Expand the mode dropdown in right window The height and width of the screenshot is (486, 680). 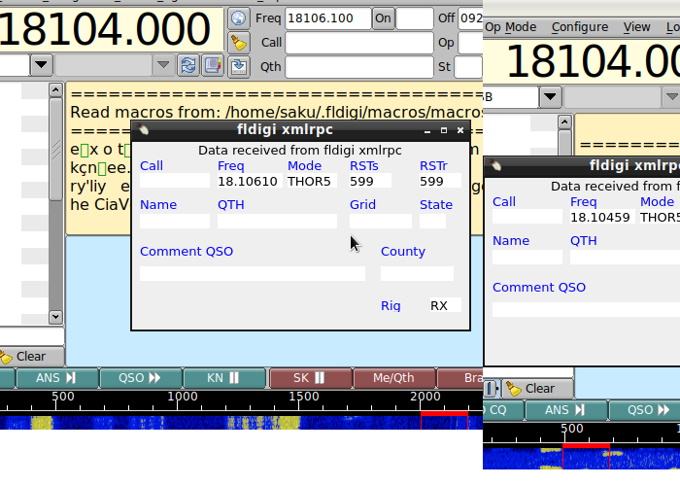[550, 97]
